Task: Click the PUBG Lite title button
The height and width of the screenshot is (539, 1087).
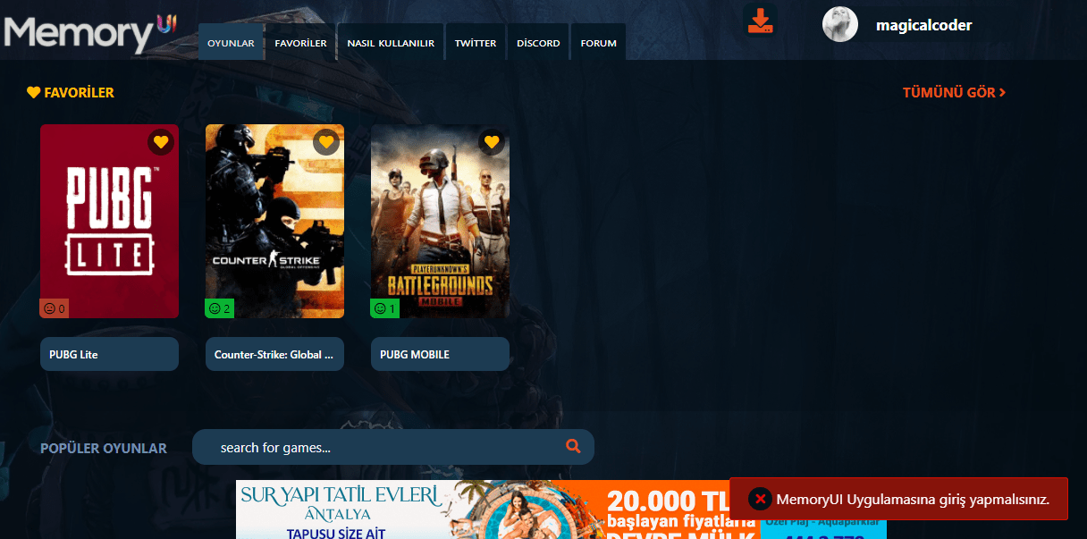Action: pyautogui.click(x=109, y=354)
